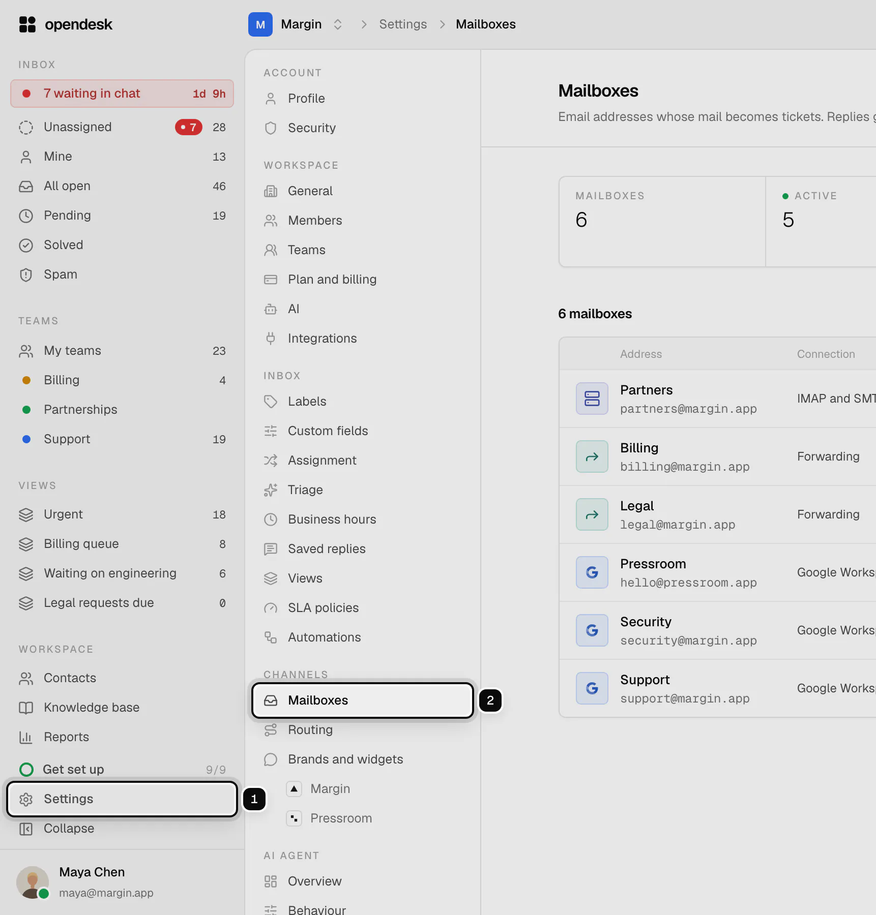Open the Plan and billing card icon
876x915 pixels.
[271, 280]
